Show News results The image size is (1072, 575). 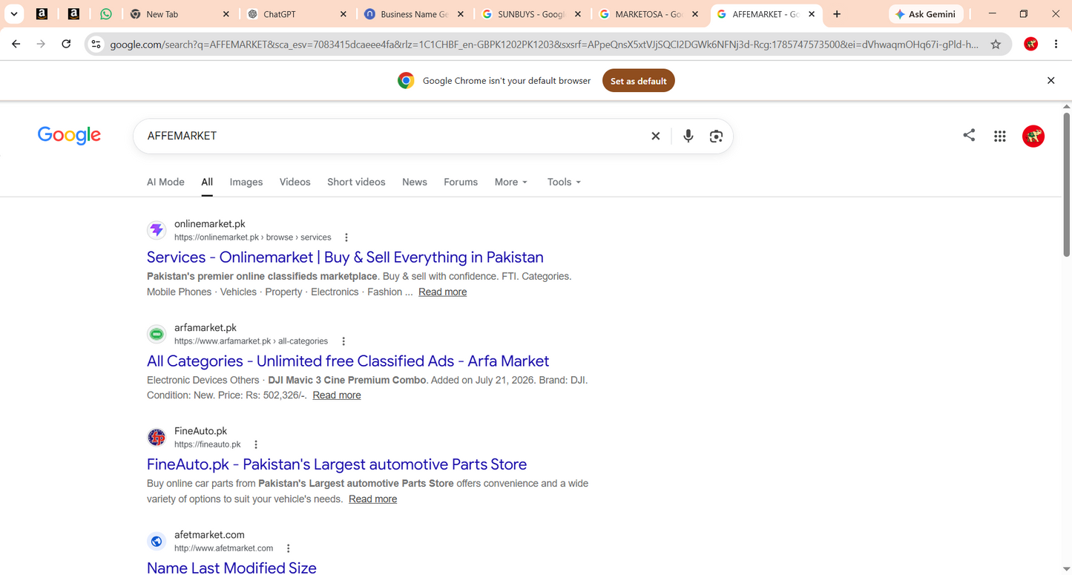pyautogui.click(x=415, y=182)
